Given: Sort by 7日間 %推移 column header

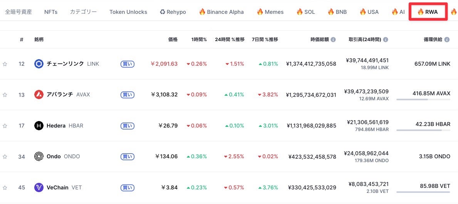Looking at the screenshot, I should pos(265,40).
